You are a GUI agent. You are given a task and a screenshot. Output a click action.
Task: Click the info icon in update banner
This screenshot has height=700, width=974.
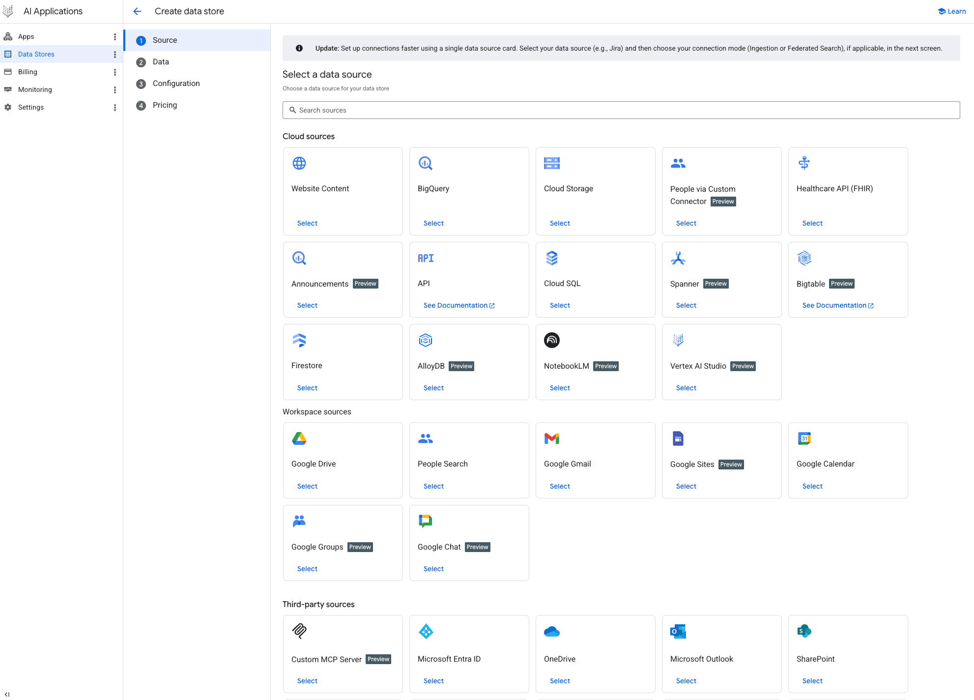point(299,48)
